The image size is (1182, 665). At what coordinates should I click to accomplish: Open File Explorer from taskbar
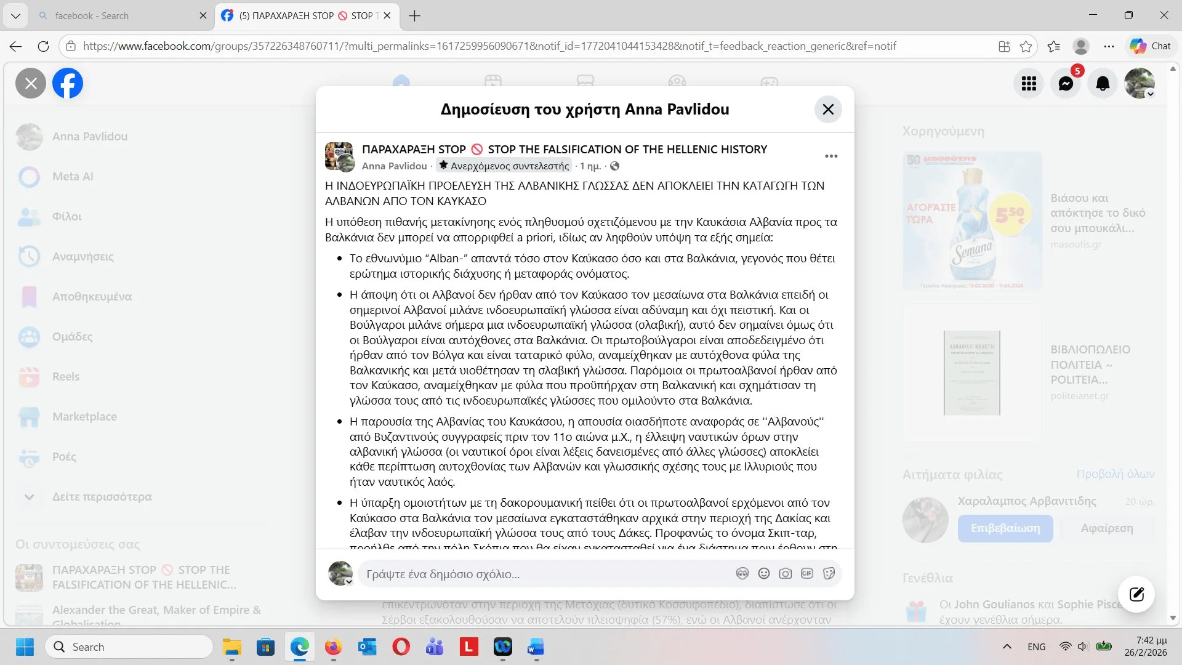232,647
